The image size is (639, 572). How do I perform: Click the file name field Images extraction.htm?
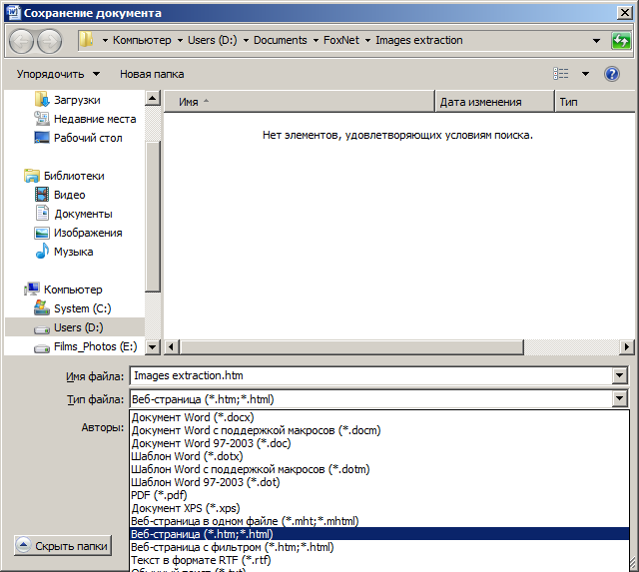(370, 375)
